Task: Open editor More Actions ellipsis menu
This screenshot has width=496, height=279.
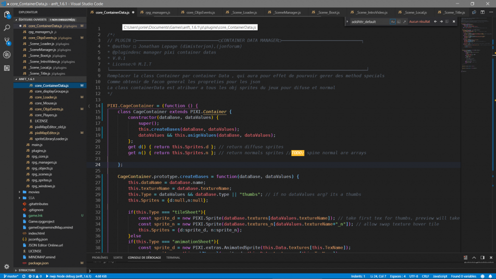Action: coord(491,12)
